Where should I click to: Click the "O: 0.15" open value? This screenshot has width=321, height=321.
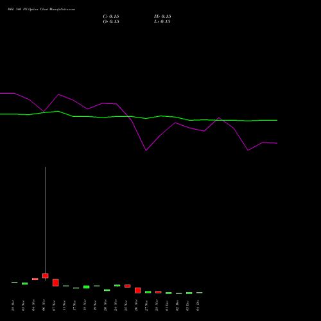(x=111, y=22)
